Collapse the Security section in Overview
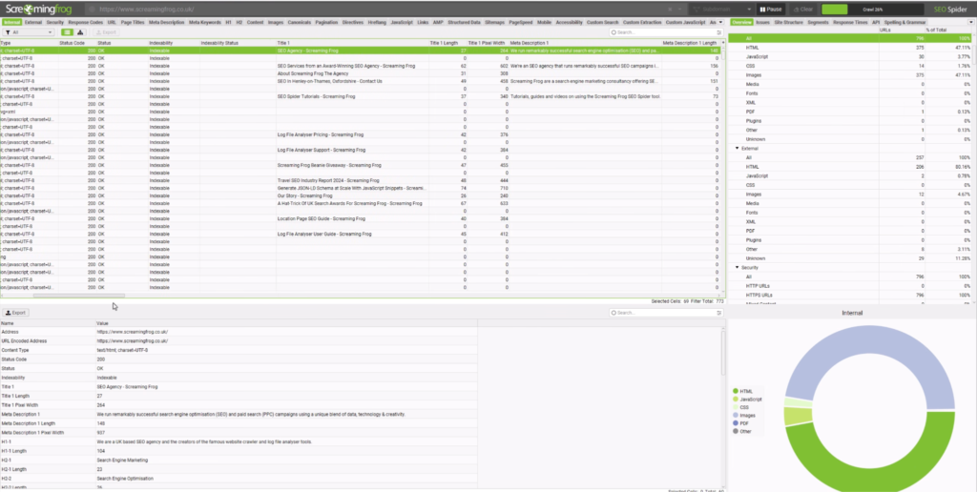The image size is (977, 492). pyautogui.click(x=738, y=267)
